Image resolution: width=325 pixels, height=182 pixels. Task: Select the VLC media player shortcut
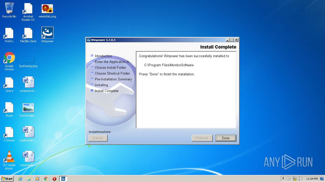pos(9,161)
